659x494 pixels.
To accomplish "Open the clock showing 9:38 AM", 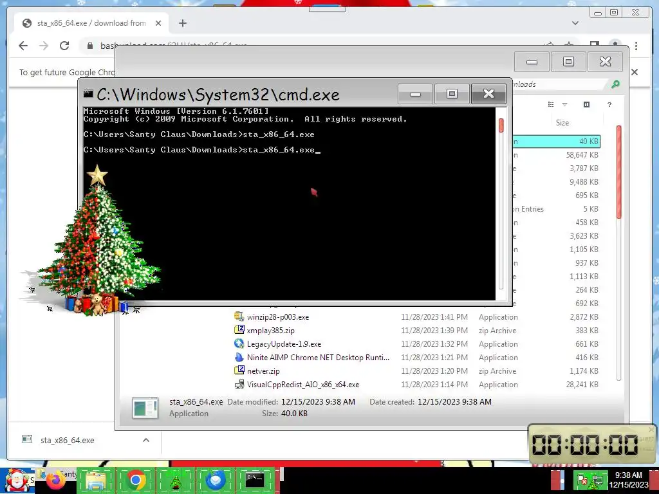I will point(628,480).
